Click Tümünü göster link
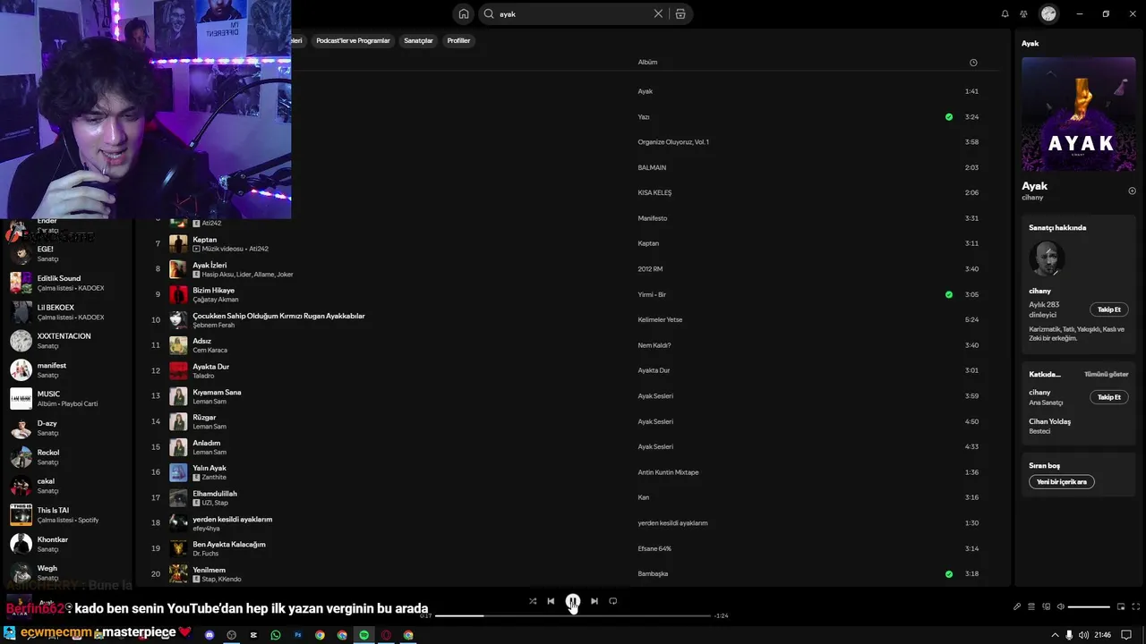The image size is (1146, 644). coord(1107,375)
